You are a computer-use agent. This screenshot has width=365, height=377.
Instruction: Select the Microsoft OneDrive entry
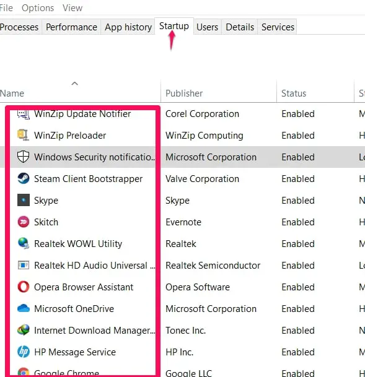74,309
